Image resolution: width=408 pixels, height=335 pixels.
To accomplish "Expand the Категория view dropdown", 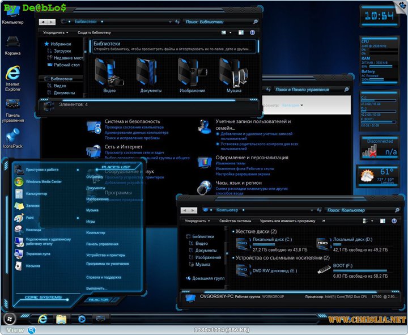I will [x=292, y=105].
